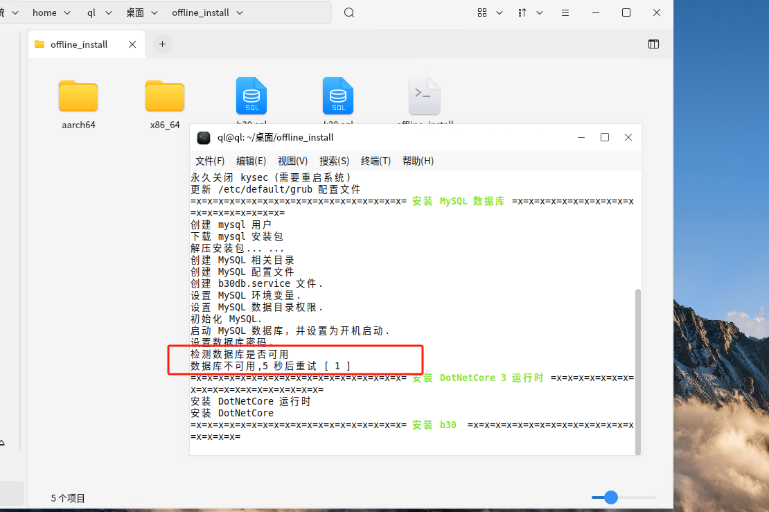Screen dimensions: 769x512
Task: Click green '安装 MySQL 数据库' heading
Action: 458,201
